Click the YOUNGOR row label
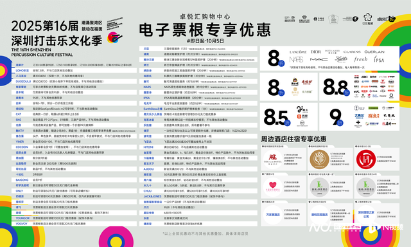Screen dimensions: 411x247 22,218
